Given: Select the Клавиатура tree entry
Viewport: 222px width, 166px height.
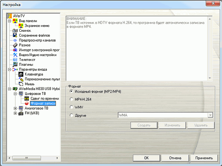Looking at the screenshot, I should click(34, 75).
